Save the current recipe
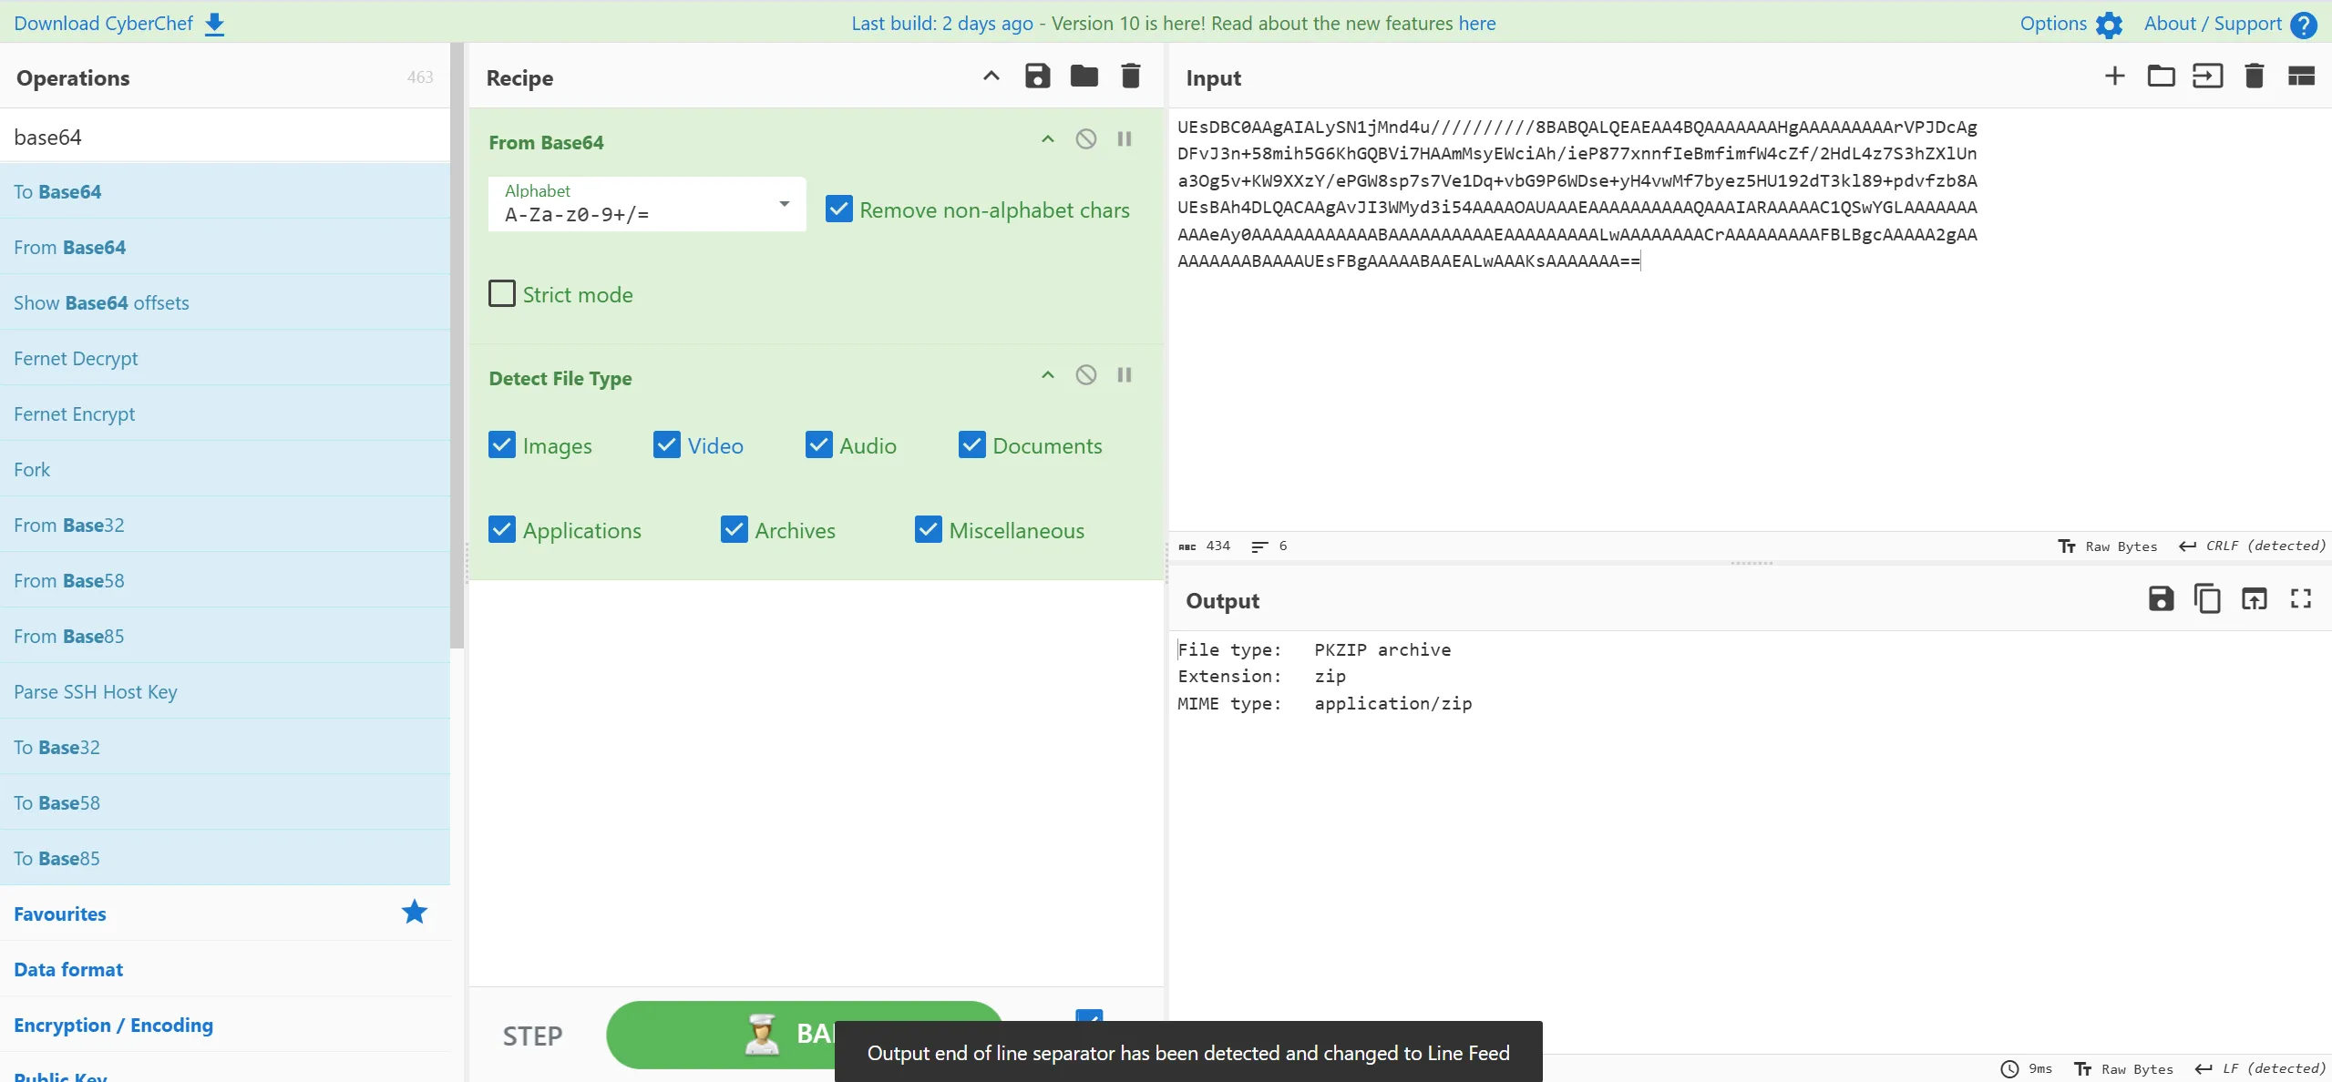The height and width of the screenshot is (1082, 2332). [1037, 77]
